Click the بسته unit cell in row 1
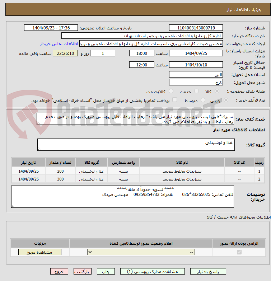This screenshot has height=281, width=271. tap(123, 171)
